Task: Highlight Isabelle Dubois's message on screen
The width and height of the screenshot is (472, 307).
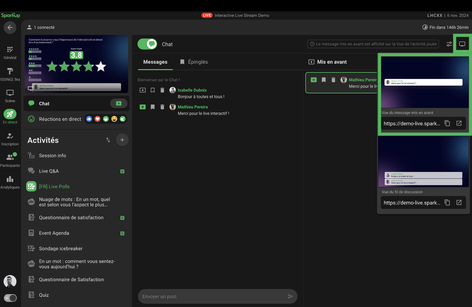Action: (143, 90)
